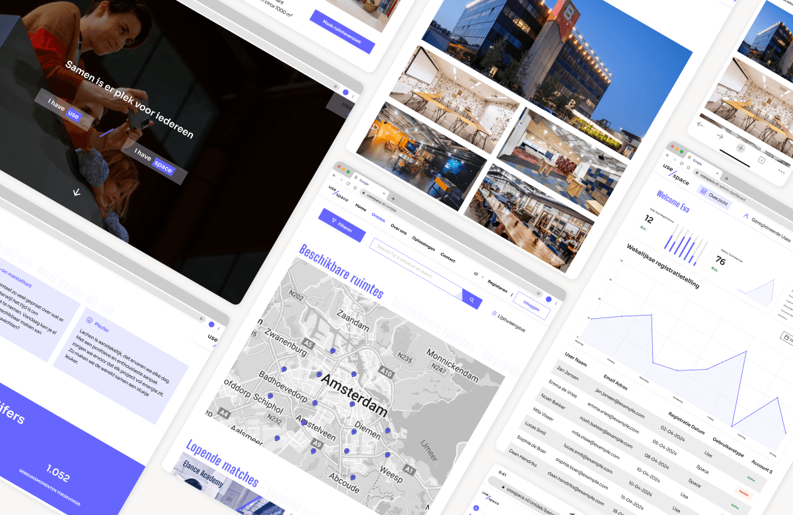
Task: Open the Oplossingen menu item
Action: (424, 242)
